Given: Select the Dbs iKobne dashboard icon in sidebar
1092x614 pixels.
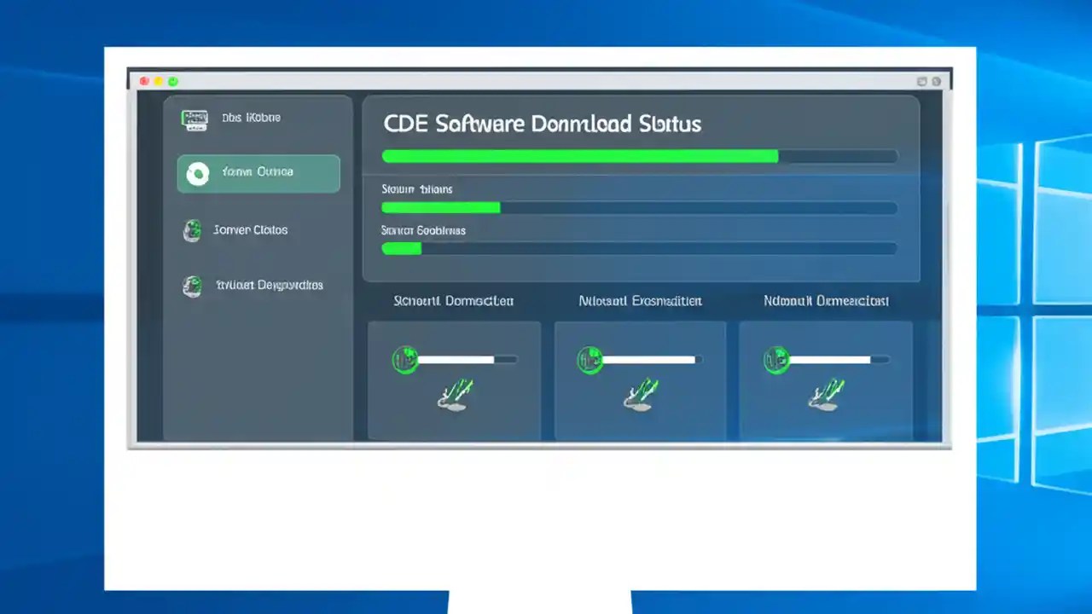Looking at the screenshot, I should 195,119.
